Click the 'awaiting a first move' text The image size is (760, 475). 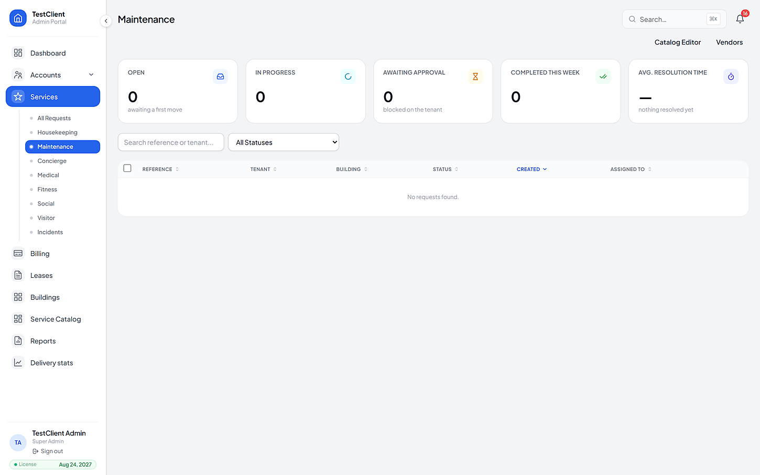click(x=155, y=110)
